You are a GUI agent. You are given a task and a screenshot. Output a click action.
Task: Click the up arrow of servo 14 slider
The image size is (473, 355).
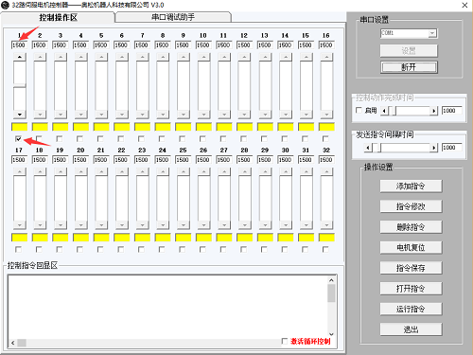pos(286,57)
